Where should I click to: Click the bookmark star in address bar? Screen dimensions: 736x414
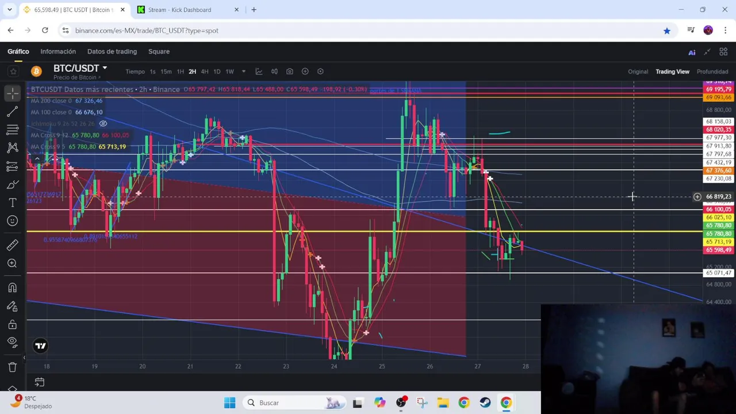tap(666, 30)
